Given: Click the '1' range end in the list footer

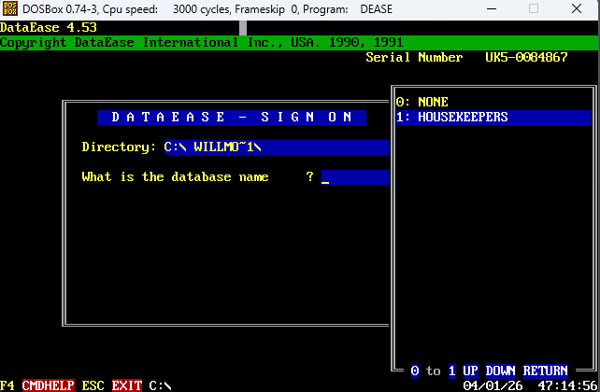Looking at the screenshot, I should 452,371.
